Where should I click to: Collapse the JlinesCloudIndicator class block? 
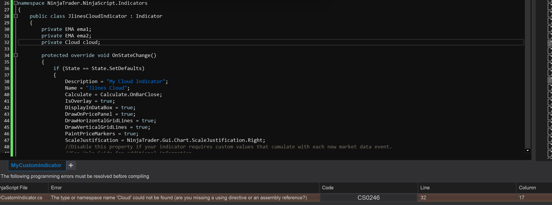tap(16, 16)
